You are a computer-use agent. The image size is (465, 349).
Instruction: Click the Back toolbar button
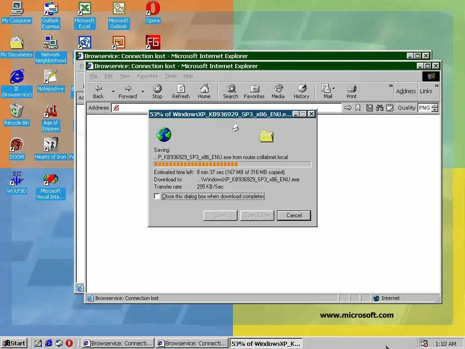coord(98,91)
